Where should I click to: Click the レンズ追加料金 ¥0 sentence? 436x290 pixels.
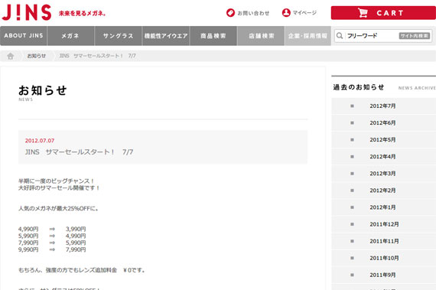coord(82,270)
